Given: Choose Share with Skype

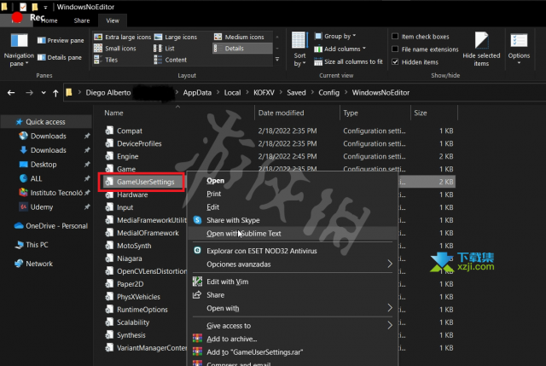Looking at the screenshot, I should pyautogui.click(x=233, y=220).
